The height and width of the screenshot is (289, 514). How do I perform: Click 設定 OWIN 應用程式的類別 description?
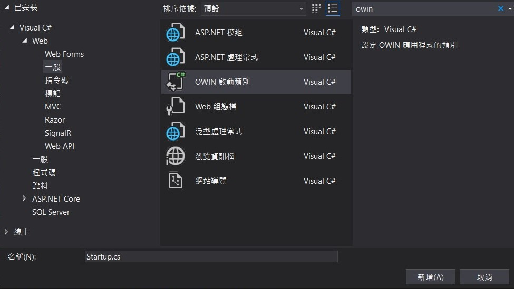[409, 45]
